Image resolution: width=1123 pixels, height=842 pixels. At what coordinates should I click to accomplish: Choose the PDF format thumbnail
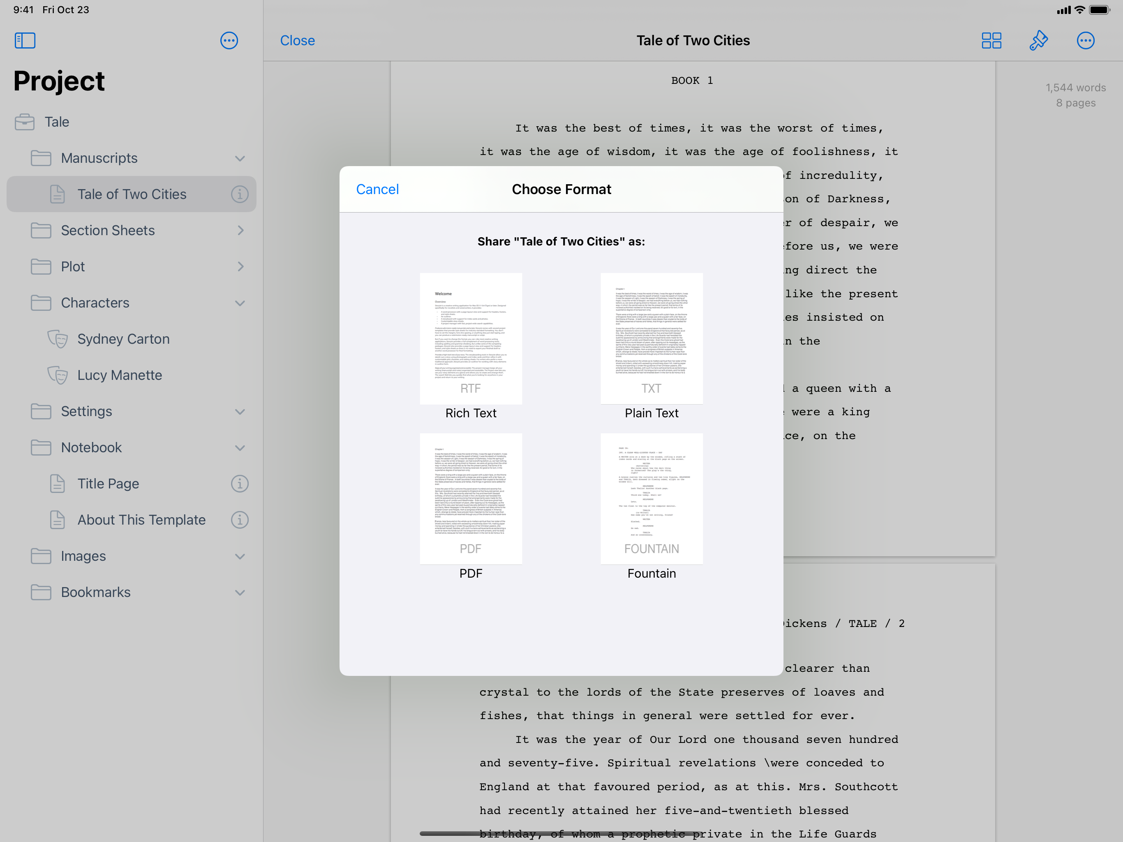click(471, 499)
